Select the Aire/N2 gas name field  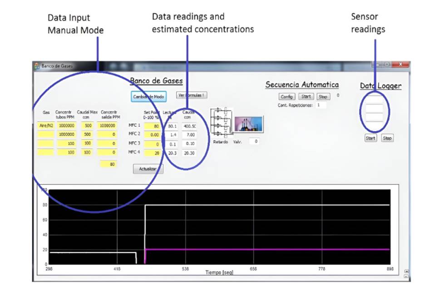coord(45,126)
